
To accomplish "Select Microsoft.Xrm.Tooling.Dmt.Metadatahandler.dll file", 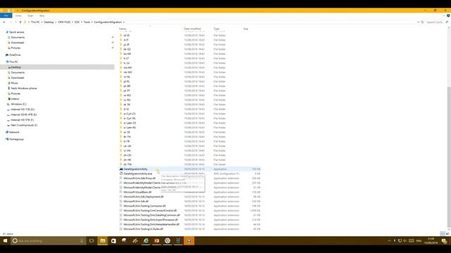I will tap(152, 224).
